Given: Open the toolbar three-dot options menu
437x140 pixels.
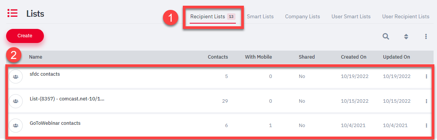Looking at the screenshot, I should click(426, 37).
